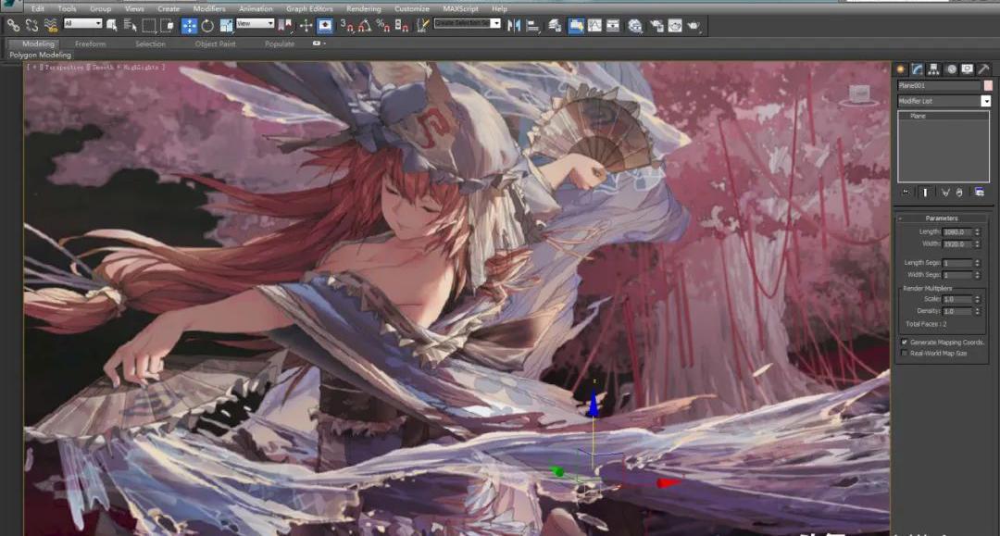Toggle Keyboard Shortcut Override icon
1000x536 pixels.
(x=325, y=26)
